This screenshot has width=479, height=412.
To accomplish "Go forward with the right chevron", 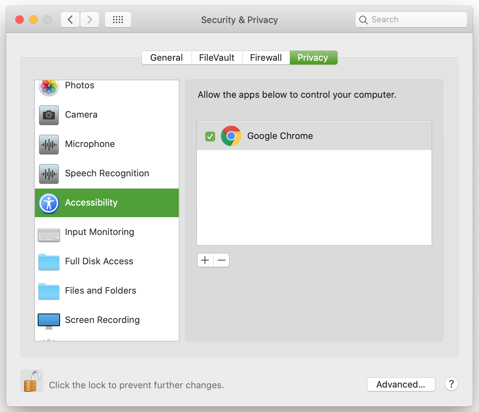I will coord(90,20).
